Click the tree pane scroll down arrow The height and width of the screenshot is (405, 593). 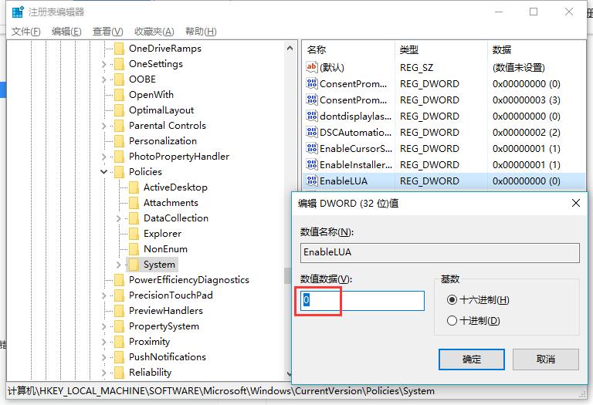coord(290,374)
